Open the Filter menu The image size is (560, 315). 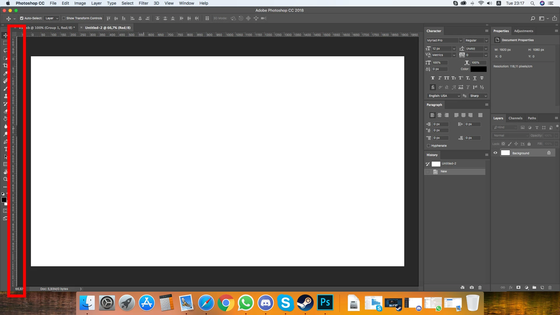tap(143, 3)
